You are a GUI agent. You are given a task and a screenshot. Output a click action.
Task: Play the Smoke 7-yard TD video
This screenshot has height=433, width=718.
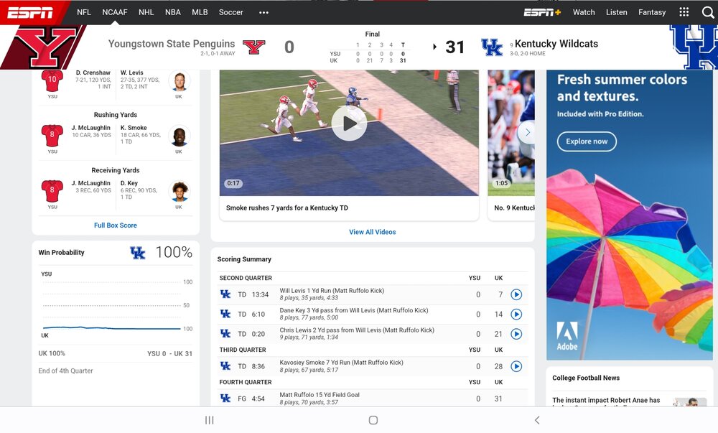[x=349, y=124]
